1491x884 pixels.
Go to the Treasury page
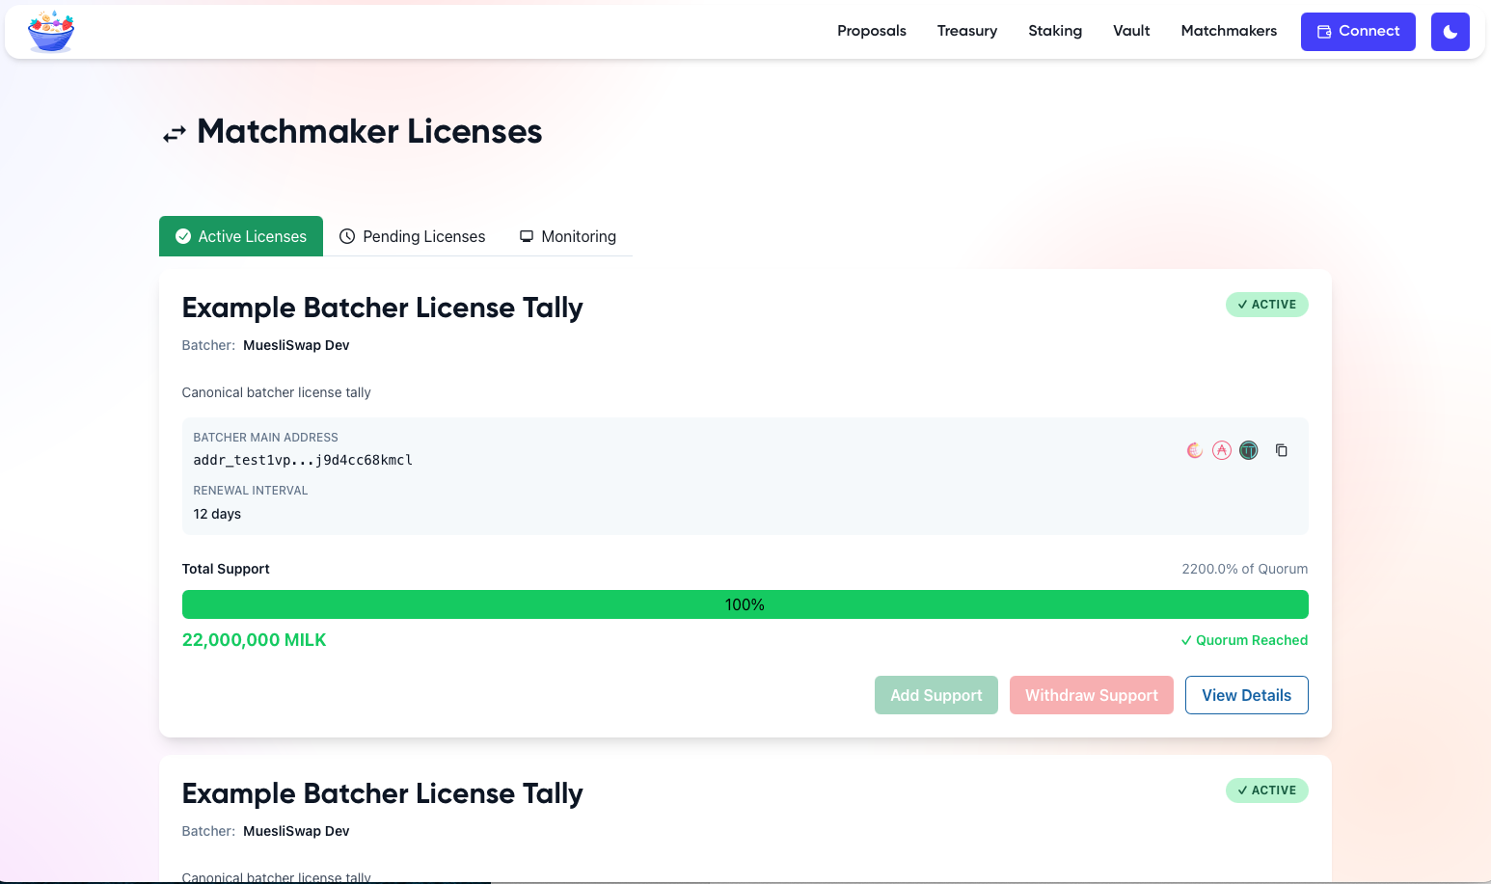[966, 31]
